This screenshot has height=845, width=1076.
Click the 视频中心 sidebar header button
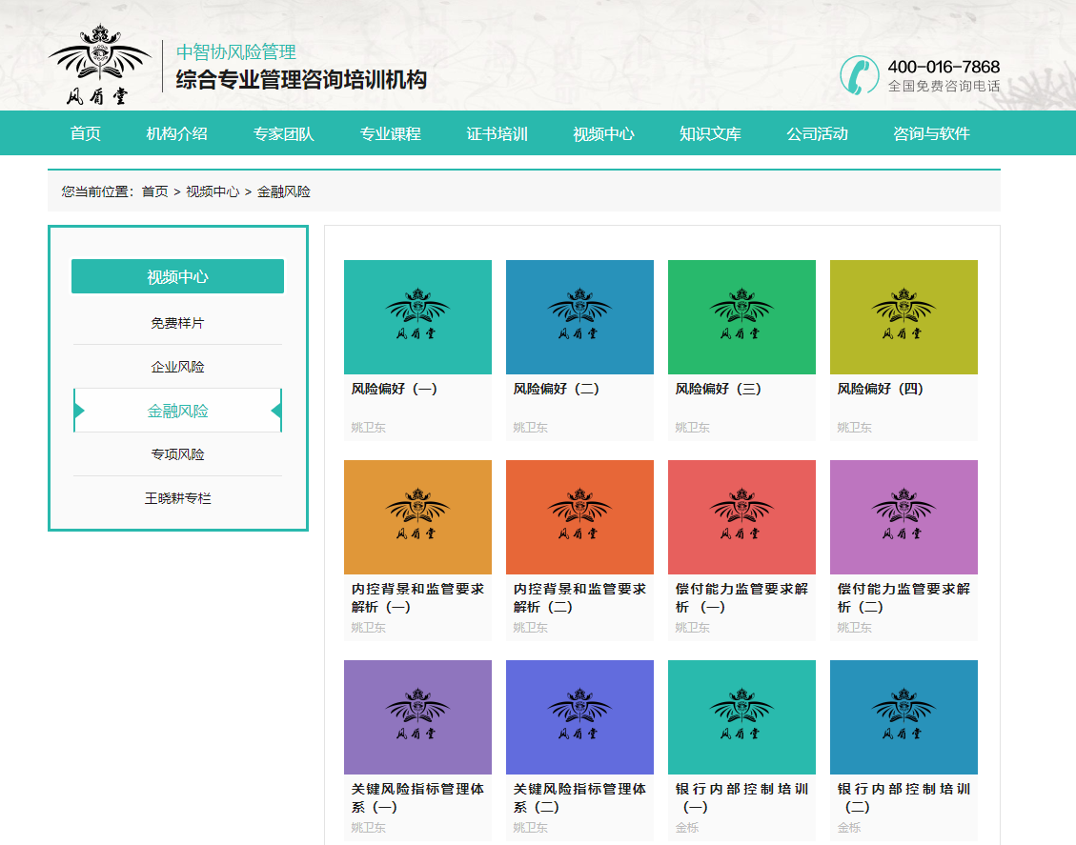click(x=177, y=276)
